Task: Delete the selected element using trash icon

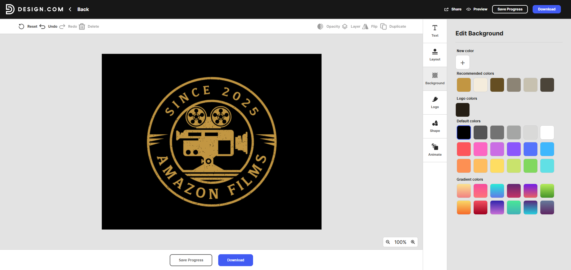Action: [82, 26]
